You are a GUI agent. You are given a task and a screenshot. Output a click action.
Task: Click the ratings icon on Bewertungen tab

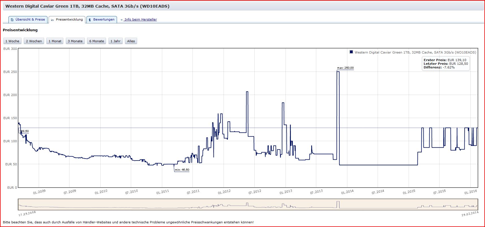[x=90, y=20]
